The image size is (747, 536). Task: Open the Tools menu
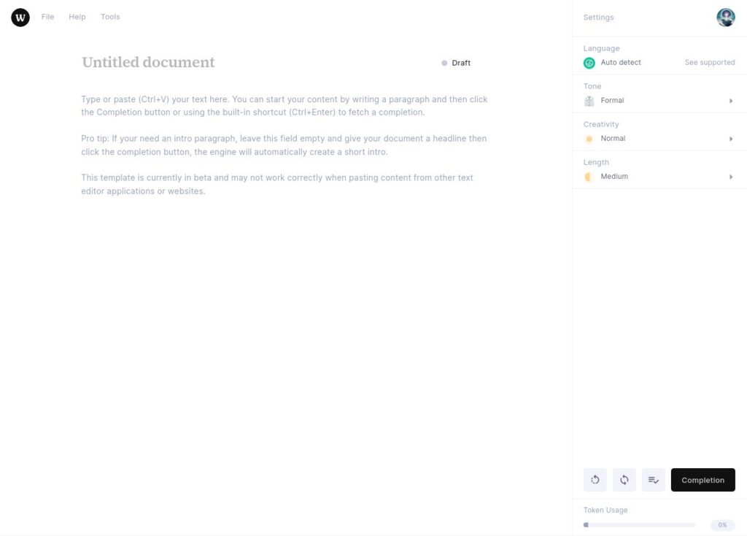point(110,17)
